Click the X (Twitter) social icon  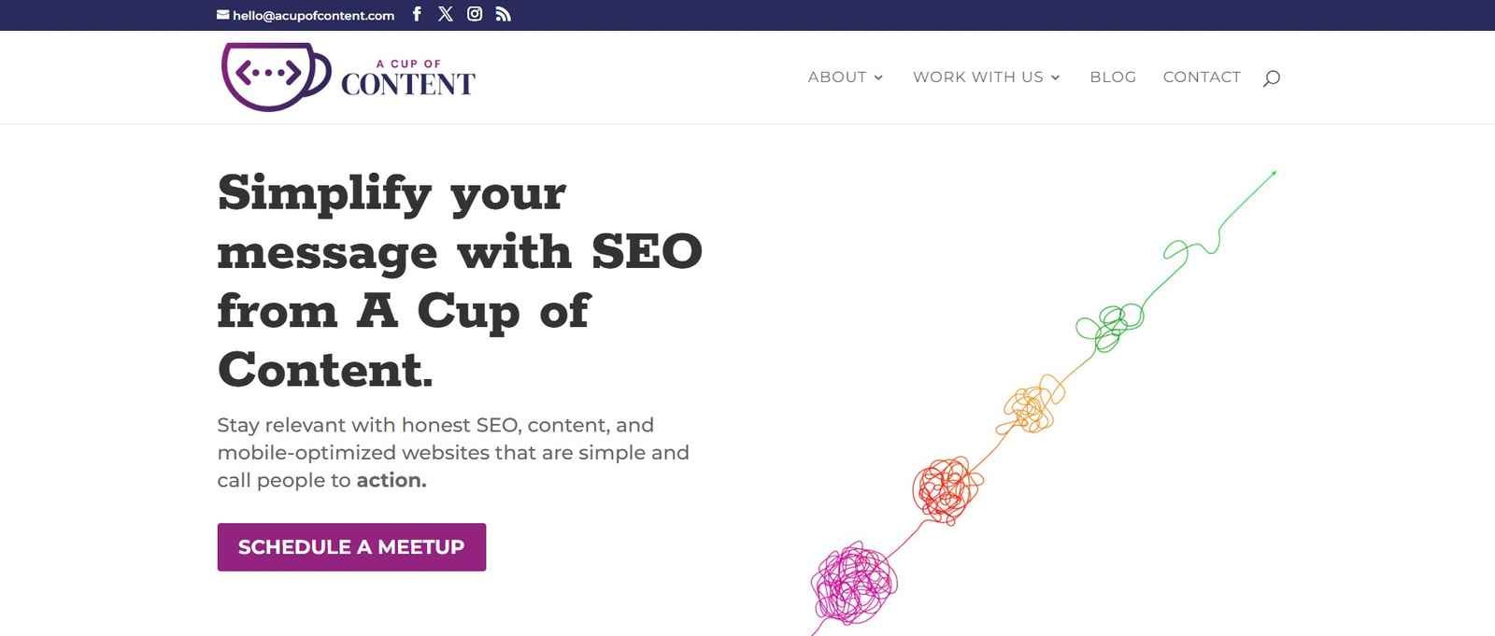(x=446, y=14)
